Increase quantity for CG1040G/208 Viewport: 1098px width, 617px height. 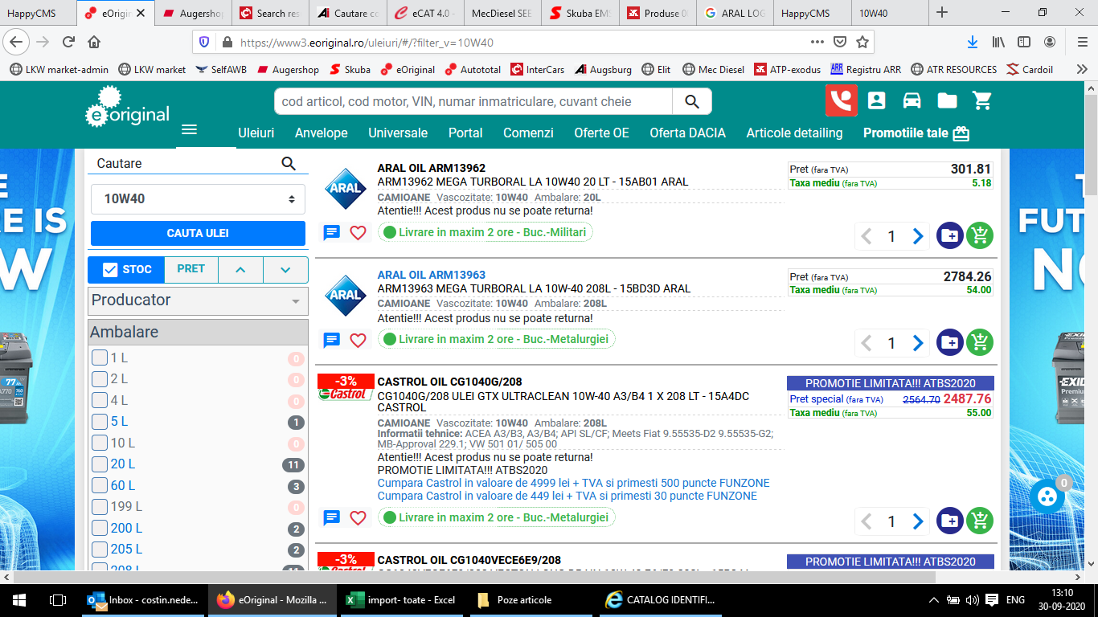click(918, 521)
